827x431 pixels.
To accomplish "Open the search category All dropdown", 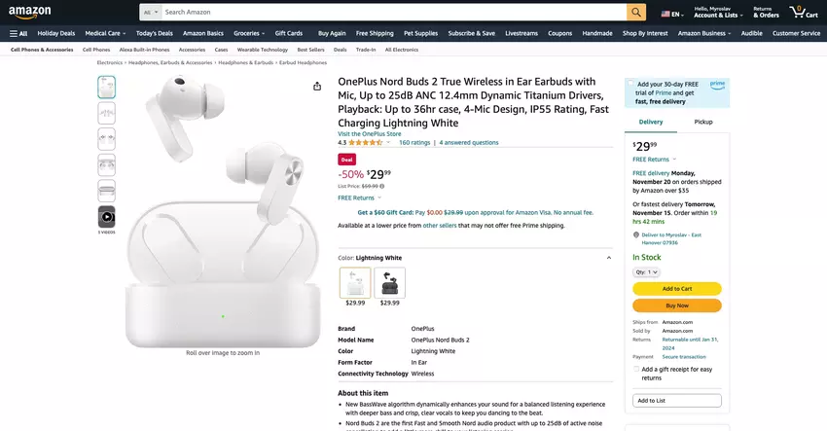I will [x=151, y=12].
